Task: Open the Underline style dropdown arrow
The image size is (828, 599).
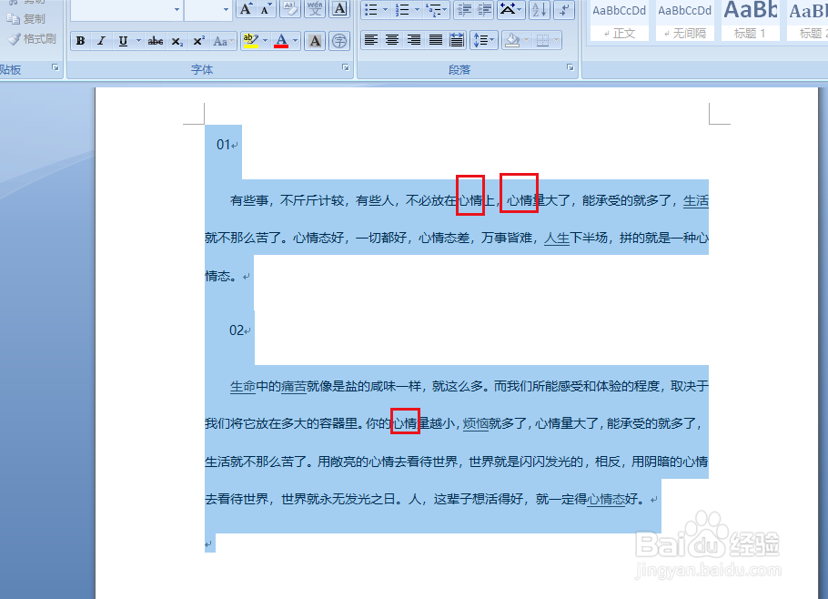Action: (x=138, y=40)
